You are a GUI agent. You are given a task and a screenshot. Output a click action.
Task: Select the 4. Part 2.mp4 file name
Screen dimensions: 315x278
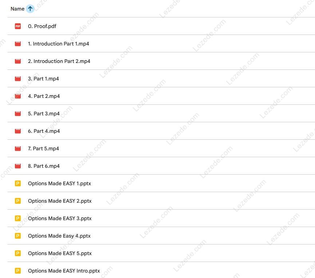44,96
